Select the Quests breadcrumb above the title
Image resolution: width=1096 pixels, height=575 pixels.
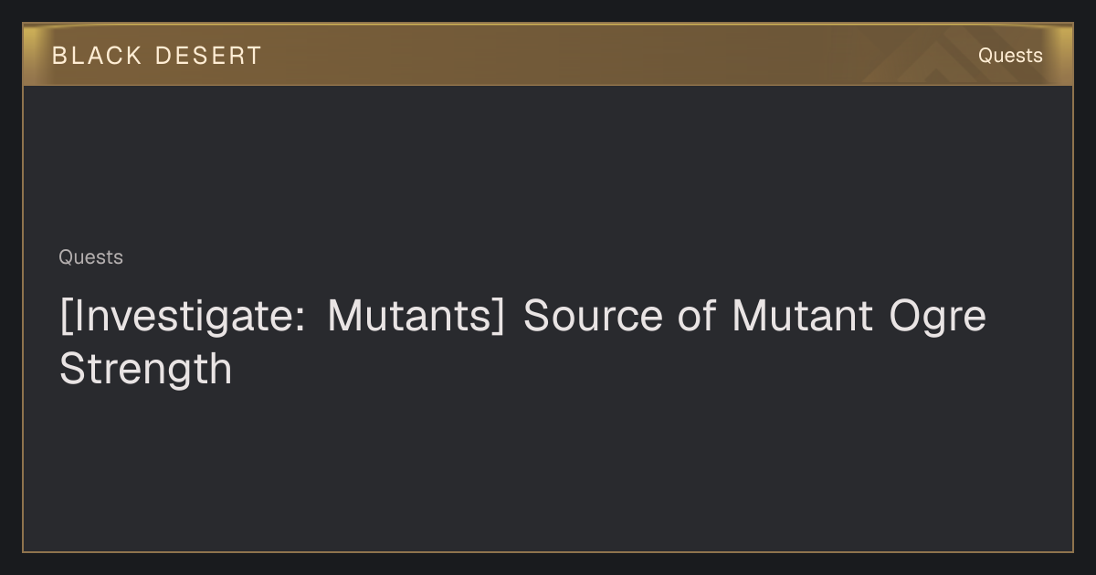point(90,257)
